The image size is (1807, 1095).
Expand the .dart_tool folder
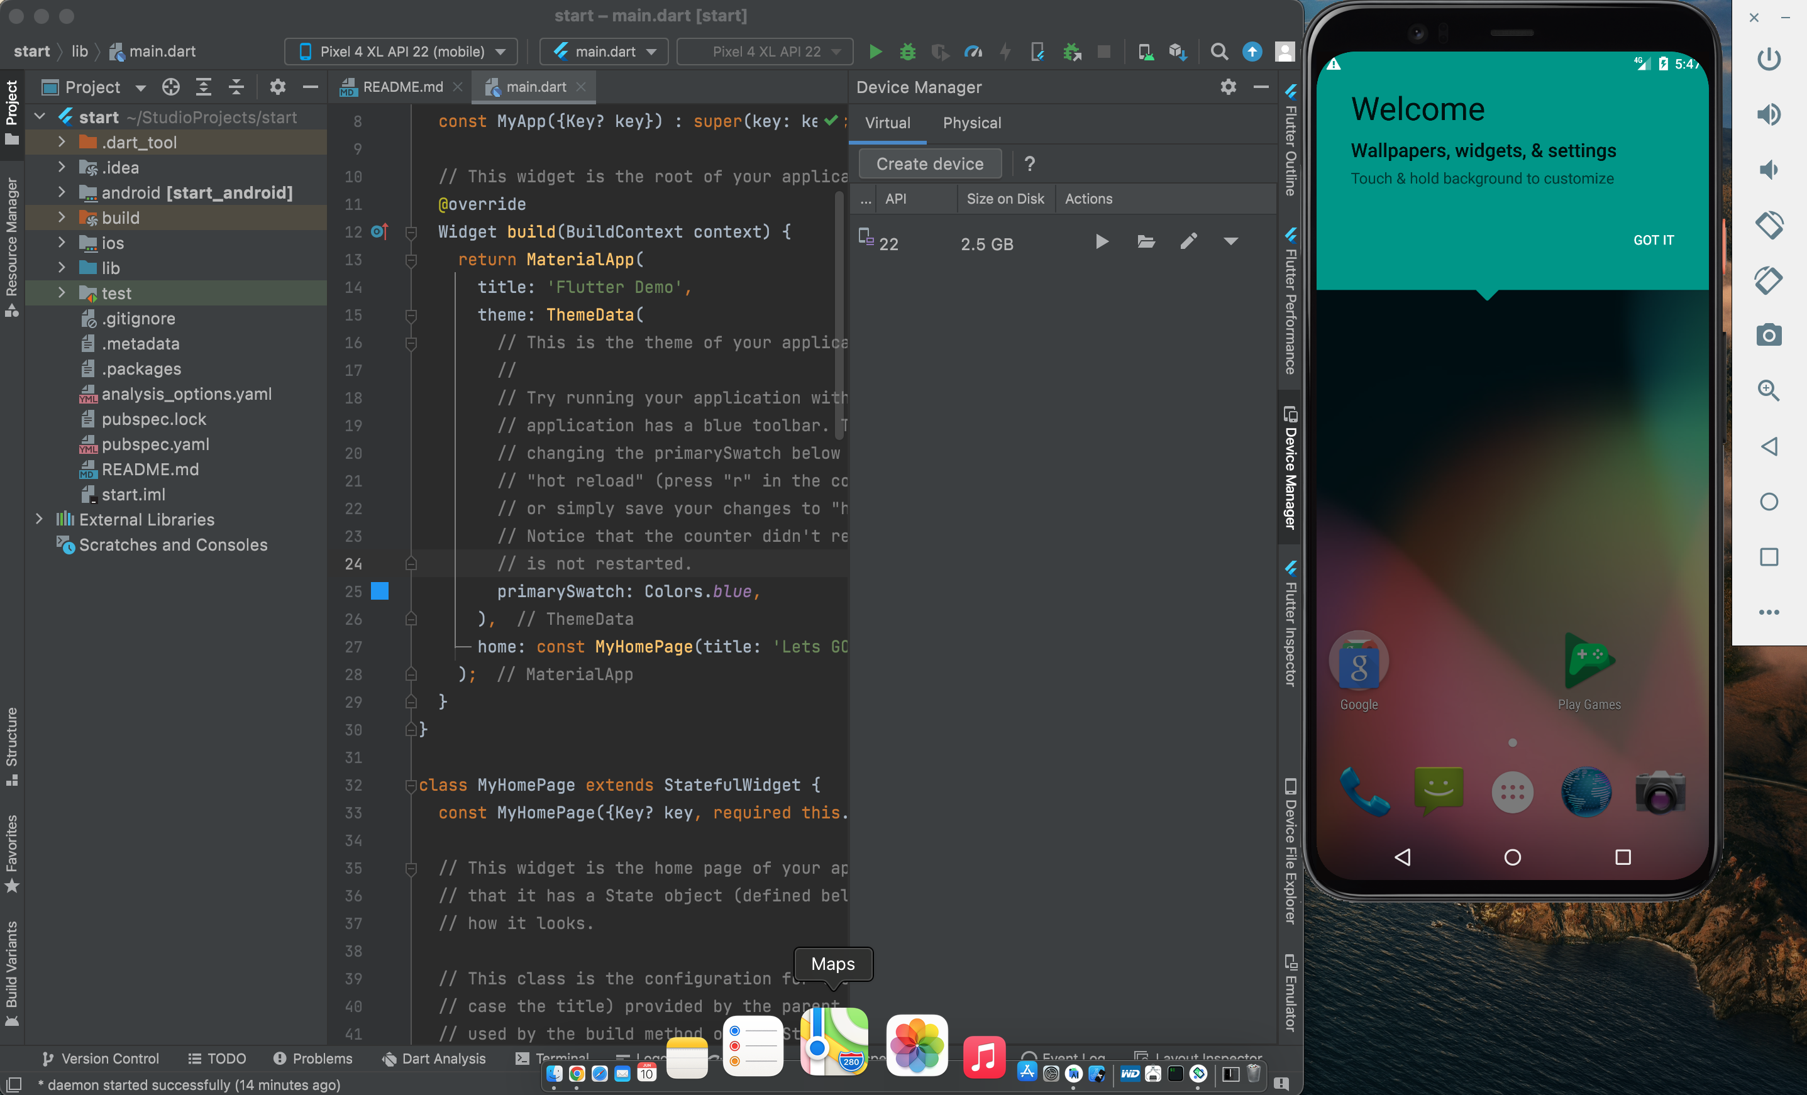point(62,142)
